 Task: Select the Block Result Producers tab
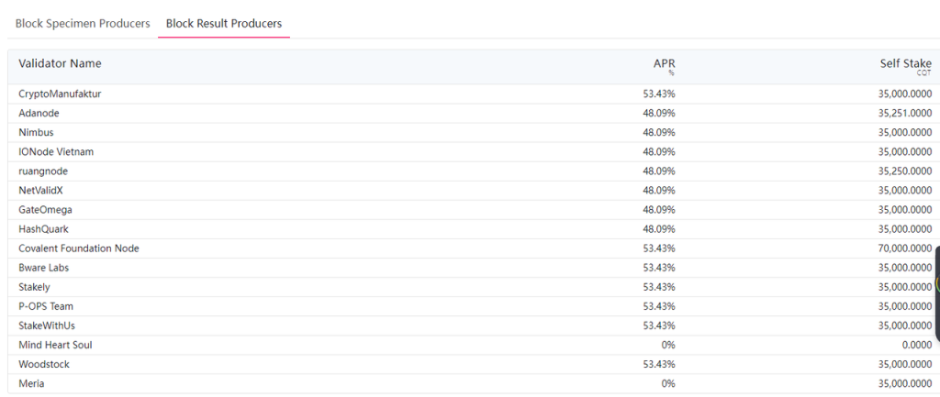click(x=224, y=23)
